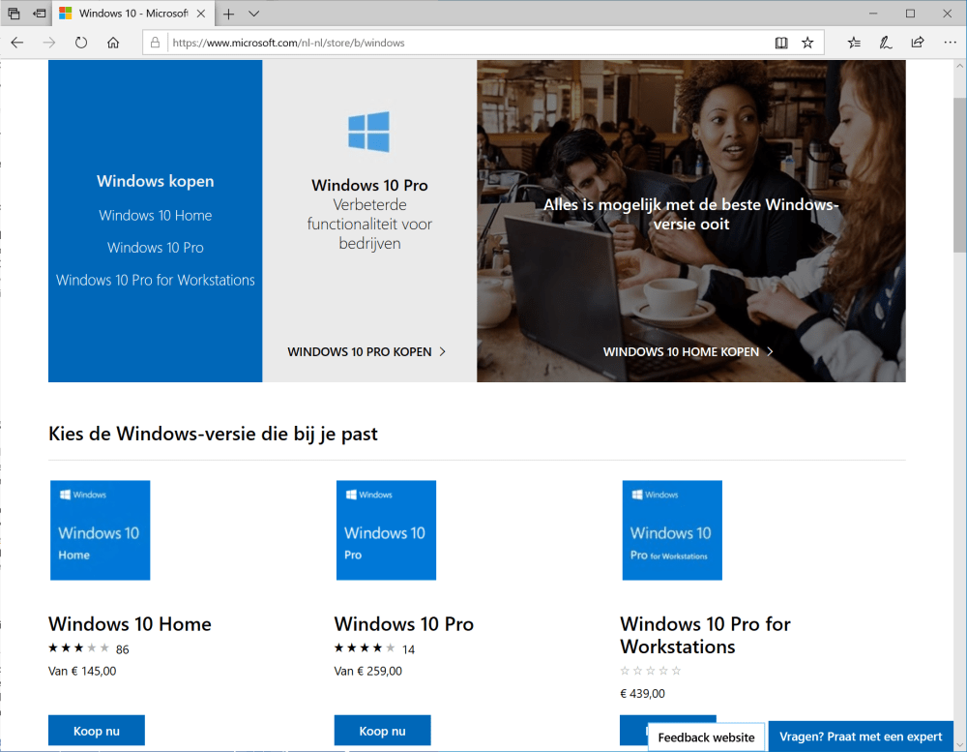Click the chevron after WINDOWS 10 PRO KOPEN
Screen dimensions: 967x752
pos(442,352)
